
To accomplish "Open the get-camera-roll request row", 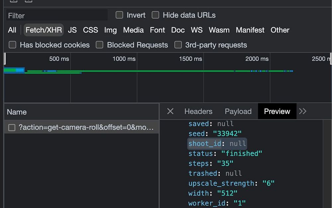I will pos(86,128).
